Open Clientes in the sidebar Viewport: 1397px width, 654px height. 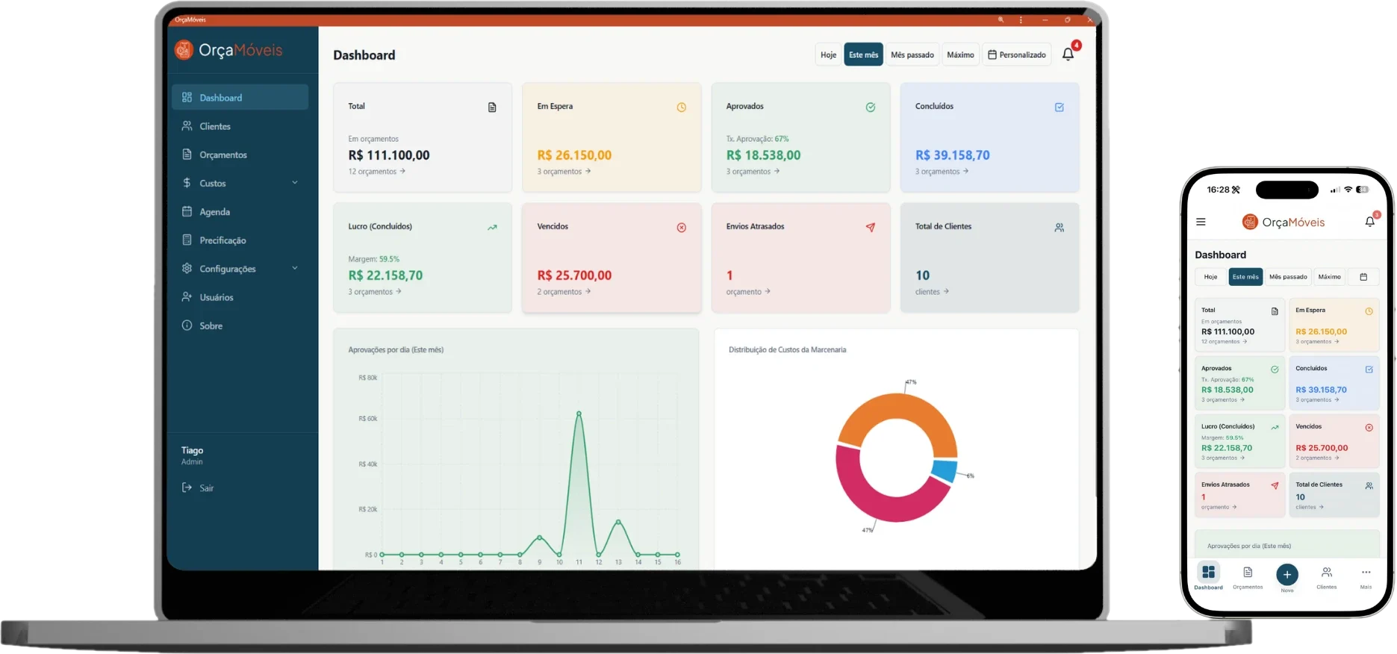coord(215,126)
